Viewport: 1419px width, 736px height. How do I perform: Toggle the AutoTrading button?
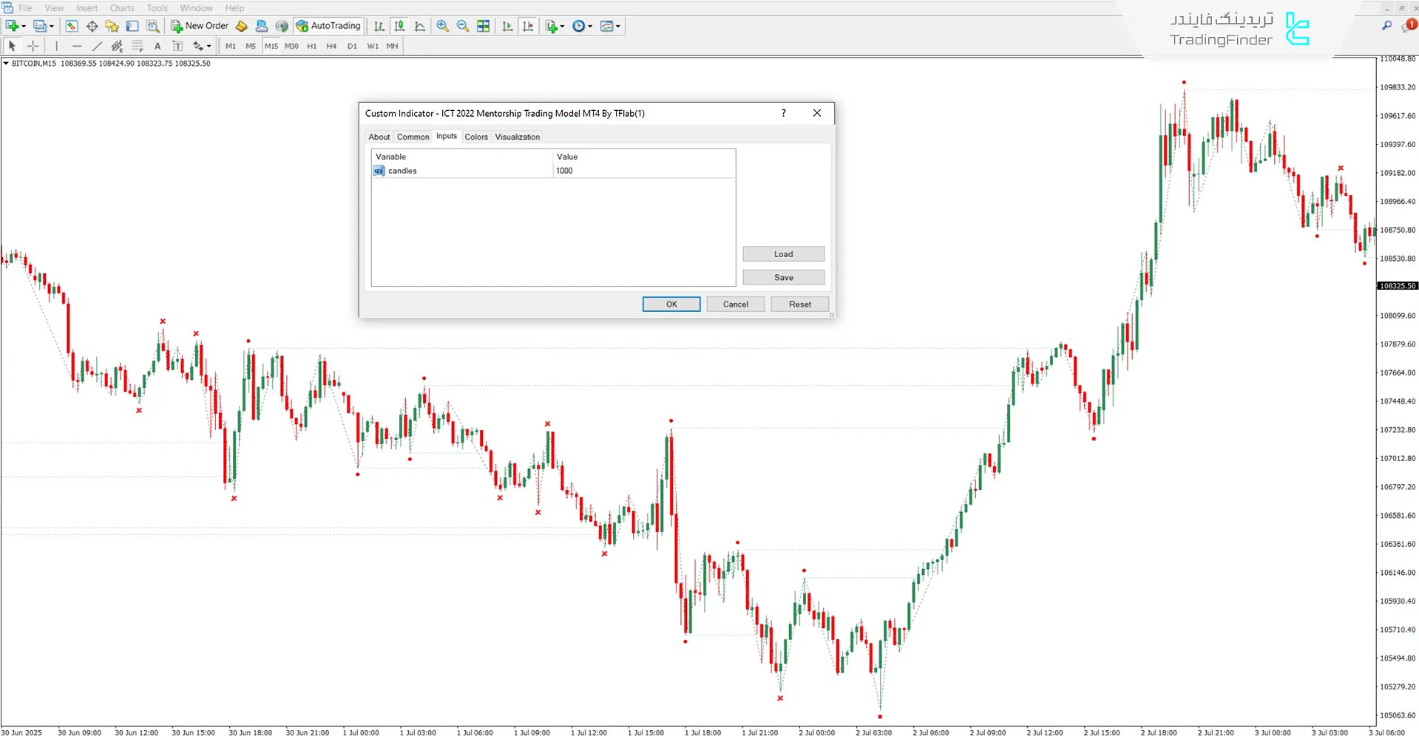(328, 26)
